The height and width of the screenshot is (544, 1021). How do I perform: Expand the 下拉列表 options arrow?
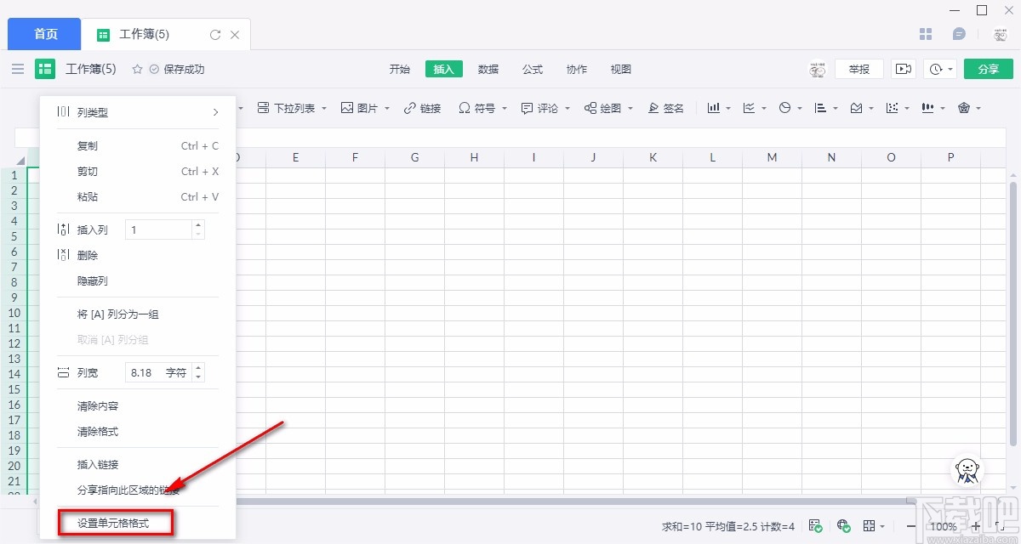(x=325, y=109)
